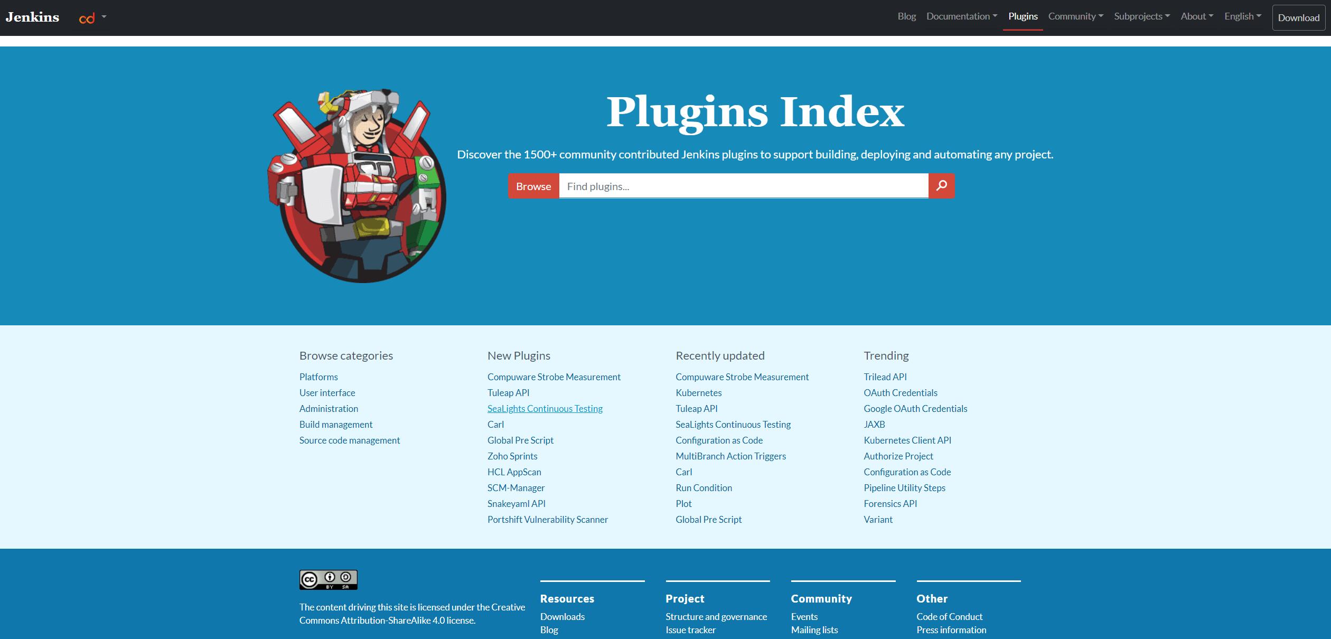Focus the Find plugins search field
This screenshot has height=639, width=1331.
pyautogui.click(x=743, y=186)
